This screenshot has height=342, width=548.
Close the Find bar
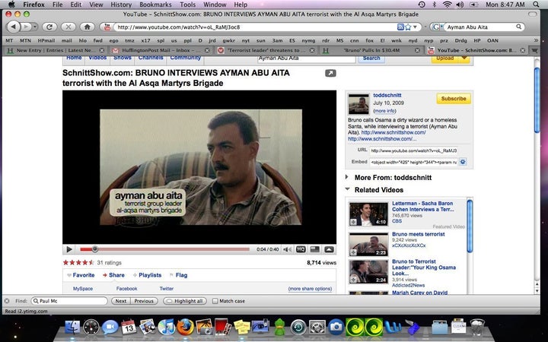[7, 301]
